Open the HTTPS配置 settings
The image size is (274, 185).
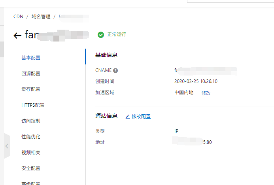tap(33, 105)
